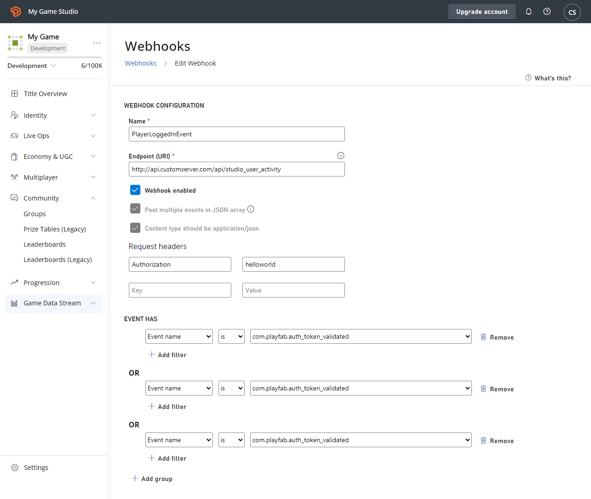Open the CS account avatar
Image resolution: width=591 pixels, height=499 pixels.
tap(572, 12)
